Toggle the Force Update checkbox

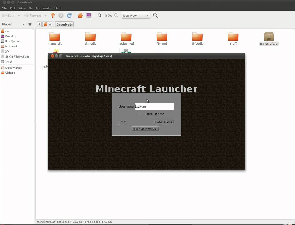(137, 114)
